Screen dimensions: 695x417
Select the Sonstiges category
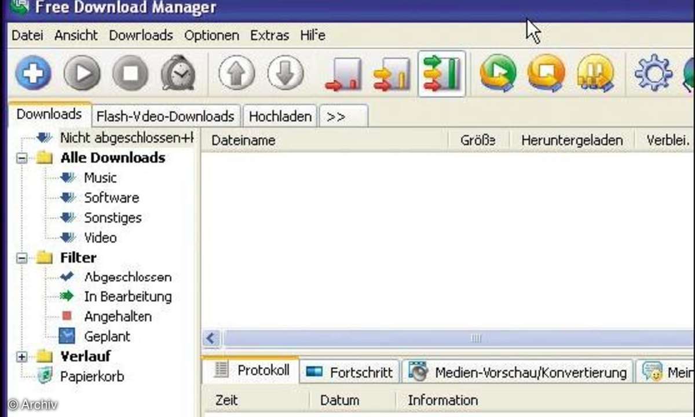point(112,218)
